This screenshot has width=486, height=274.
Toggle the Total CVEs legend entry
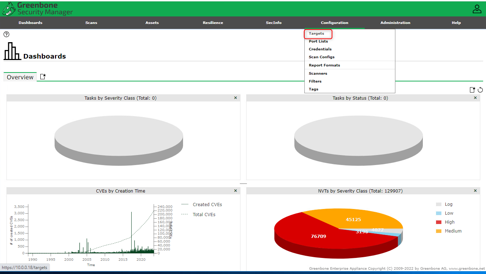click(204, 215)
